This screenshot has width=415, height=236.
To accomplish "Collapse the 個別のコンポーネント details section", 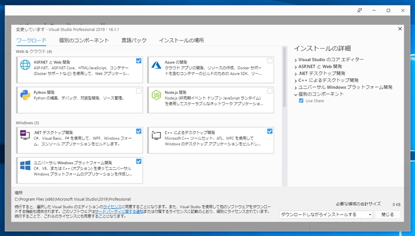I will point(295,95).
